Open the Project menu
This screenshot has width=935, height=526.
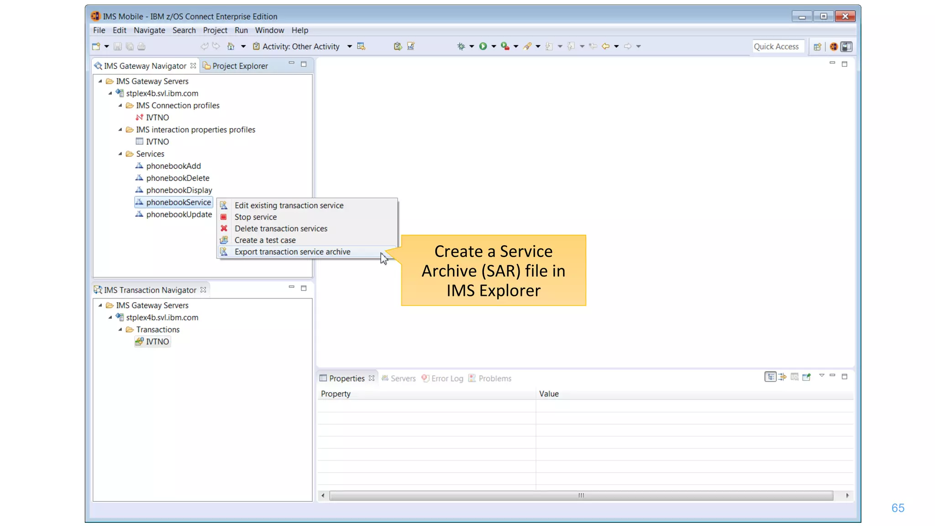coord(215,30)
